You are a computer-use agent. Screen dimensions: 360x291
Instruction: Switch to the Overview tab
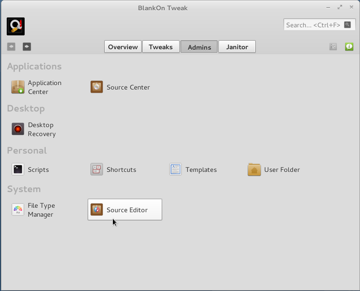tap(123, 46)
